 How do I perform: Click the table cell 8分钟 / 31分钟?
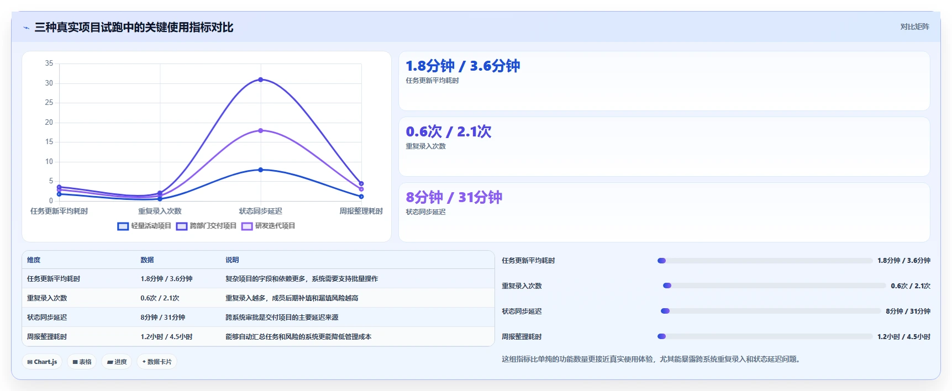(162, 318)
